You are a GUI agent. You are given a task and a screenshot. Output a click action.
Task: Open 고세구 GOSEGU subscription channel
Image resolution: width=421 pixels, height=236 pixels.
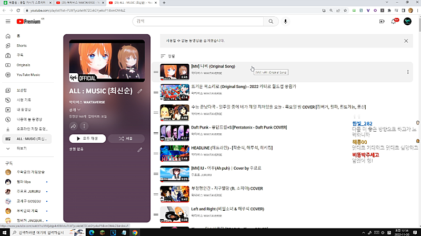click(x=27, y=201)
